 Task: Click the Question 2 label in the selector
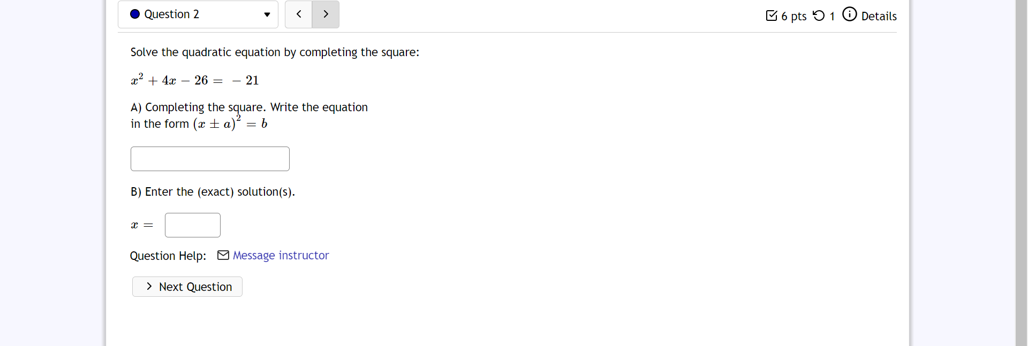[171, 14]
